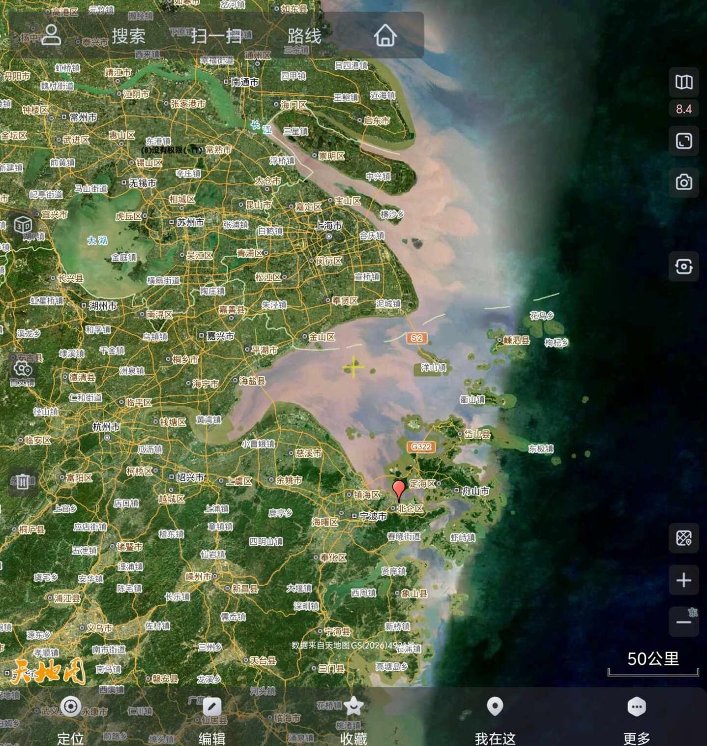
Task: Click the trash bin icon
Action: coord(23,482)
